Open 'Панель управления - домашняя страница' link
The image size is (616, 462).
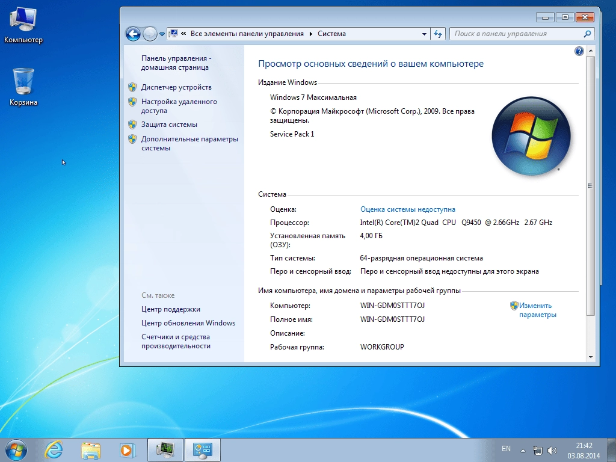[x=176, y=63]
